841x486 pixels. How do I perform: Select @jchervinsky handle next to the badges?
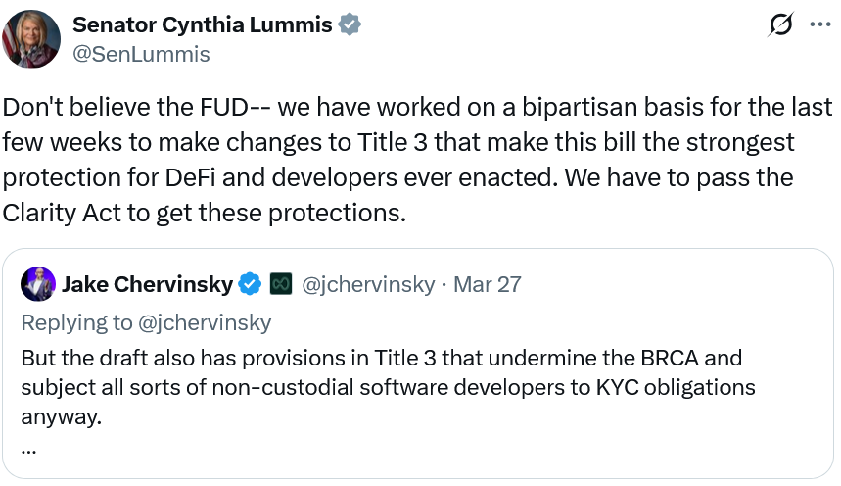click(x=368, y=285)
